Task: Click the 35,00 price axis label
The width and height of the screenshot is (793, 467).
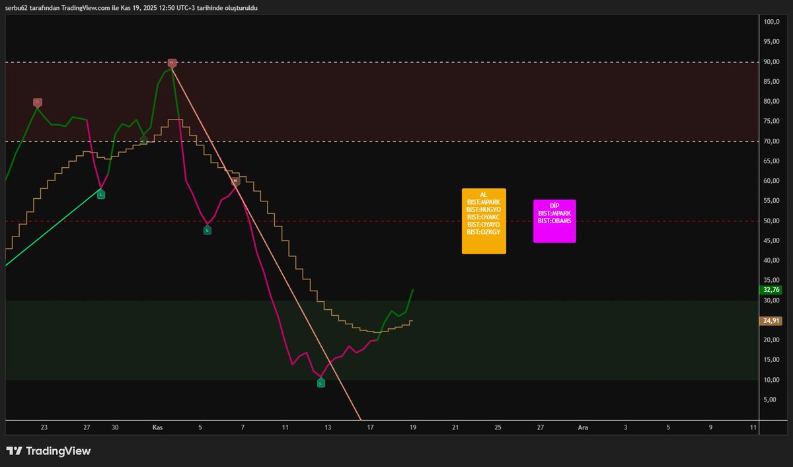Action: coord(772,280)
